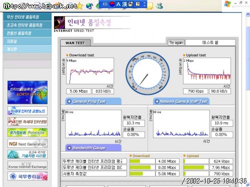
Task: Click the Upload test graph
Action: 207,71
